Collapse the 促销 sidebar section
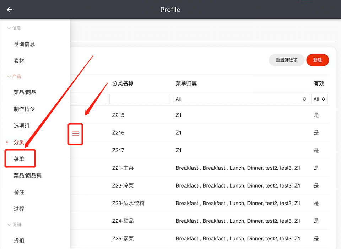 [14, 224]
